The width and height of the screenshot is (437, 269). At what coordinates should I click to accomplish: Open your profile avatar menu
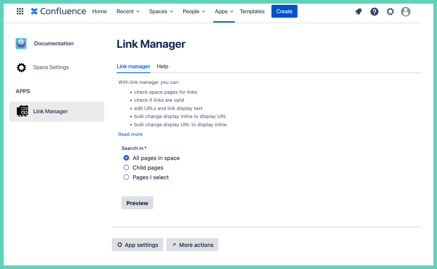[406, 12]
